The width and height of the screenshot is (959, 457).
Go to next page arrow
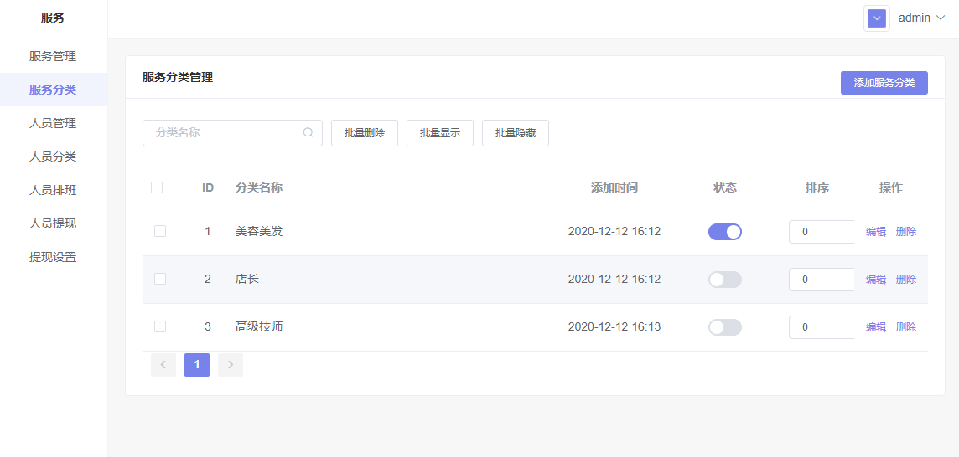click(x=231, y=365)
